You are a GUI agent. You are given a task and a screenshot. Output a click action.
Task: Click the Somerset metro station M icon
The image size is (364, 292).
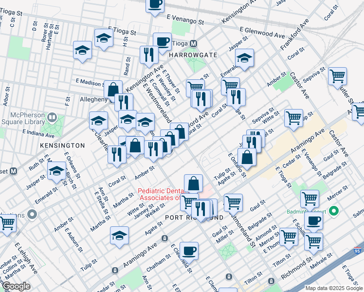coord(14,171)
